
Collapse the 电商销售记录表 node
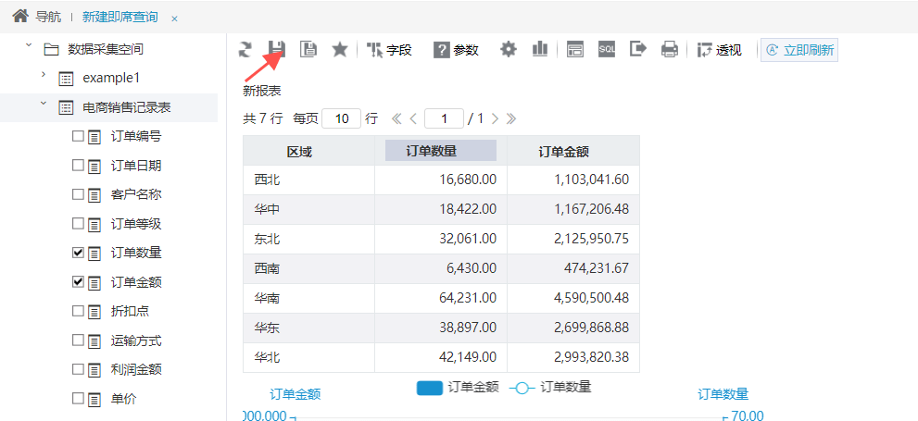[43, 105]
